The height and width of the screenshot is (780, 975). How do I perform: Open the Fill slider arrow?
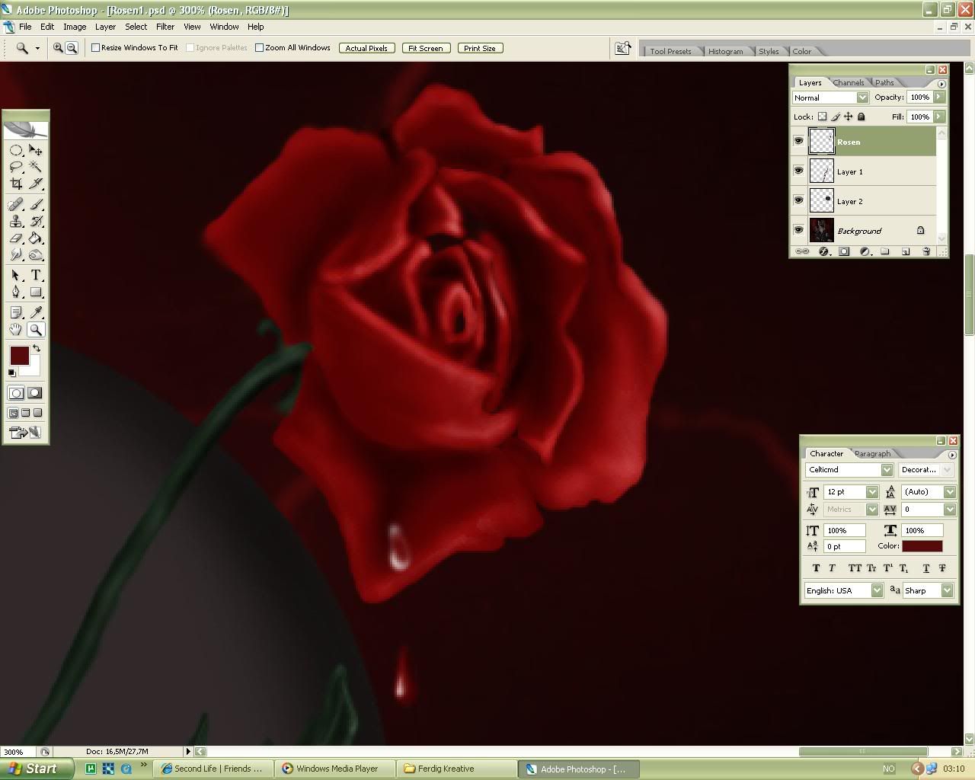pyautogui.click(x=939, y=117)
